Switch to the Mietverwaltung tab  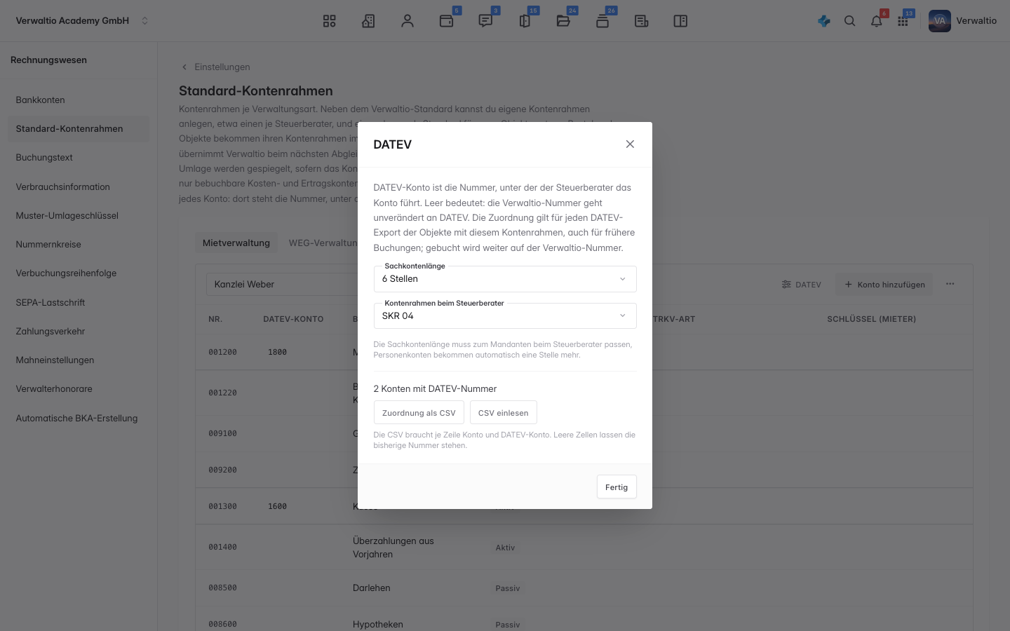tap(236, 243)
